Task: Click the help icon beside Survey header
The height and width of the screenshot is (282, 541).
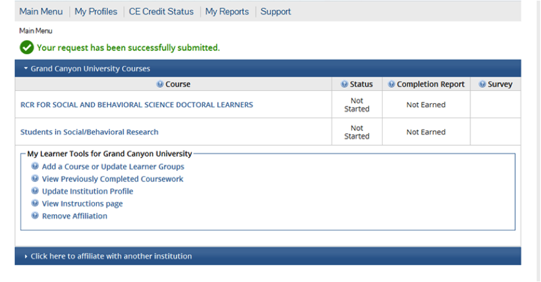Action: click(x=482, y=84)
